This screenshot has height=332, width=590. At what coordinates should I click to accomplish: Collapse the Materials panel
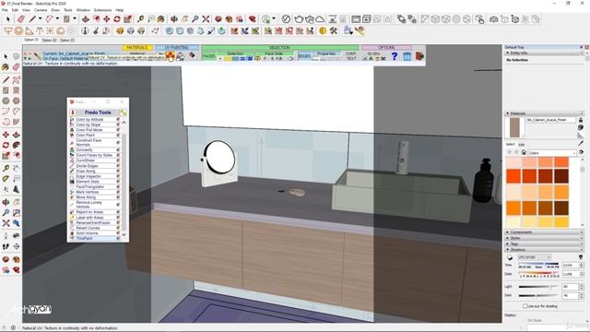point(544,113)
